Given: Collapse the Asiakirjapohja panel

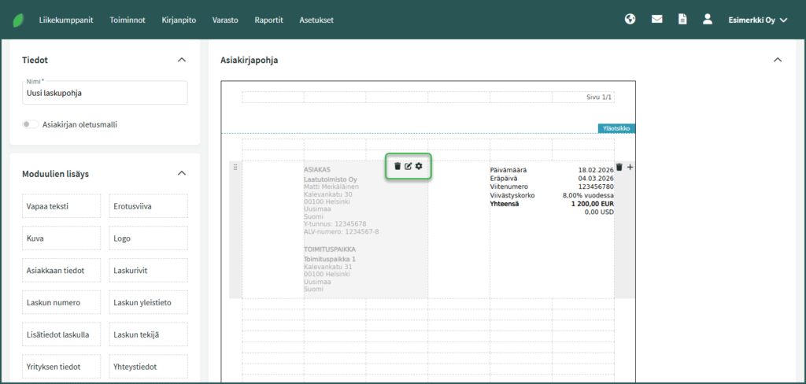Looking at the screenshot, I should (778, 60).
